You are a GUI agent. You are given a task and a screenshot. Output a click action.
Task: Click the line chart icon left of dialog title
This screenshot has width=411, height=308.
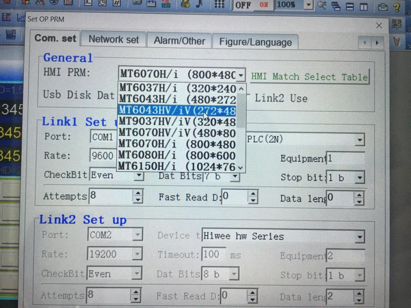point(20,18)
